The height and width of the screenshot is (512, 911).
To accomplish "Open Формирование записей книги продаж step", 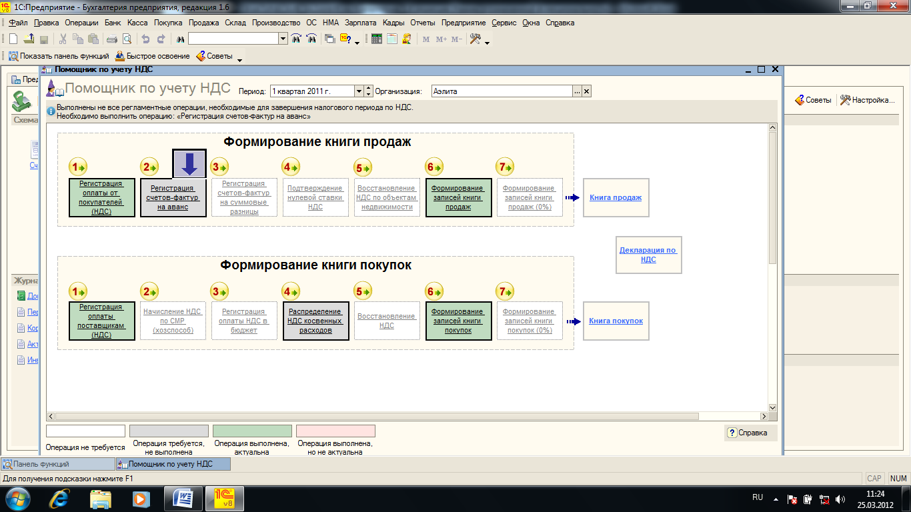I will click(459, 197).
